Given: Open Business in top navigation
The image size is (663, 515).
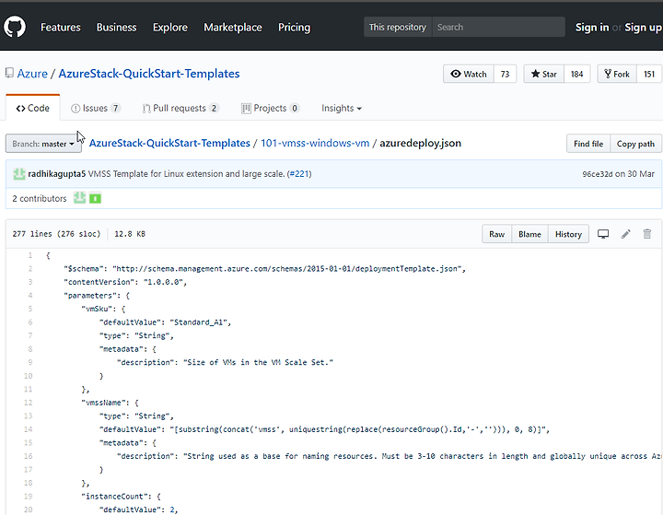Looking at the screenshot, I should (x=116, y=27).
